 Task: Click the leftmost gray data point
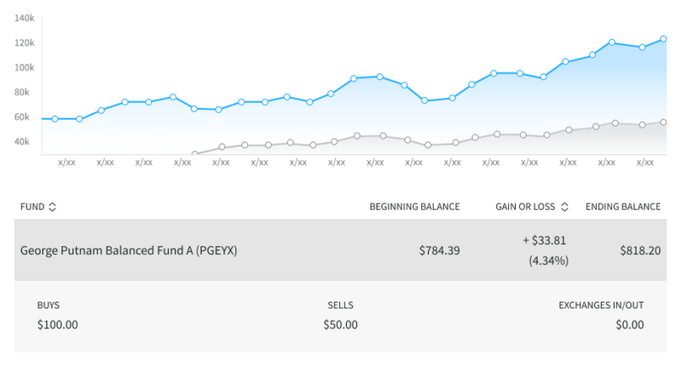tap(196, 154)
